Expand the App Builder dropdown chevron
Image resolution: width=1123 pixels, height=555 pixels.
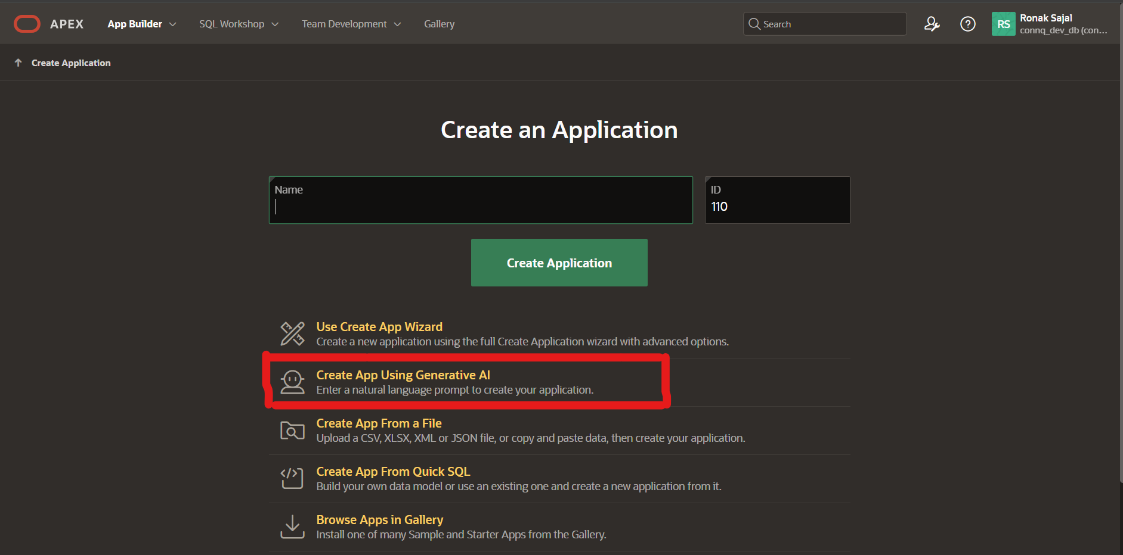(173, 24)
